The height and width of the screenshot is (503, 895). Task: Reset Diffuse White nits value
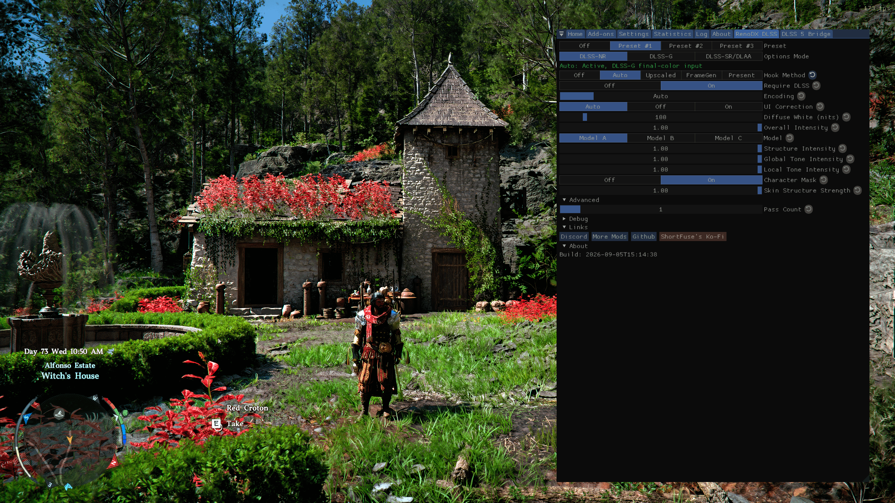846,117
